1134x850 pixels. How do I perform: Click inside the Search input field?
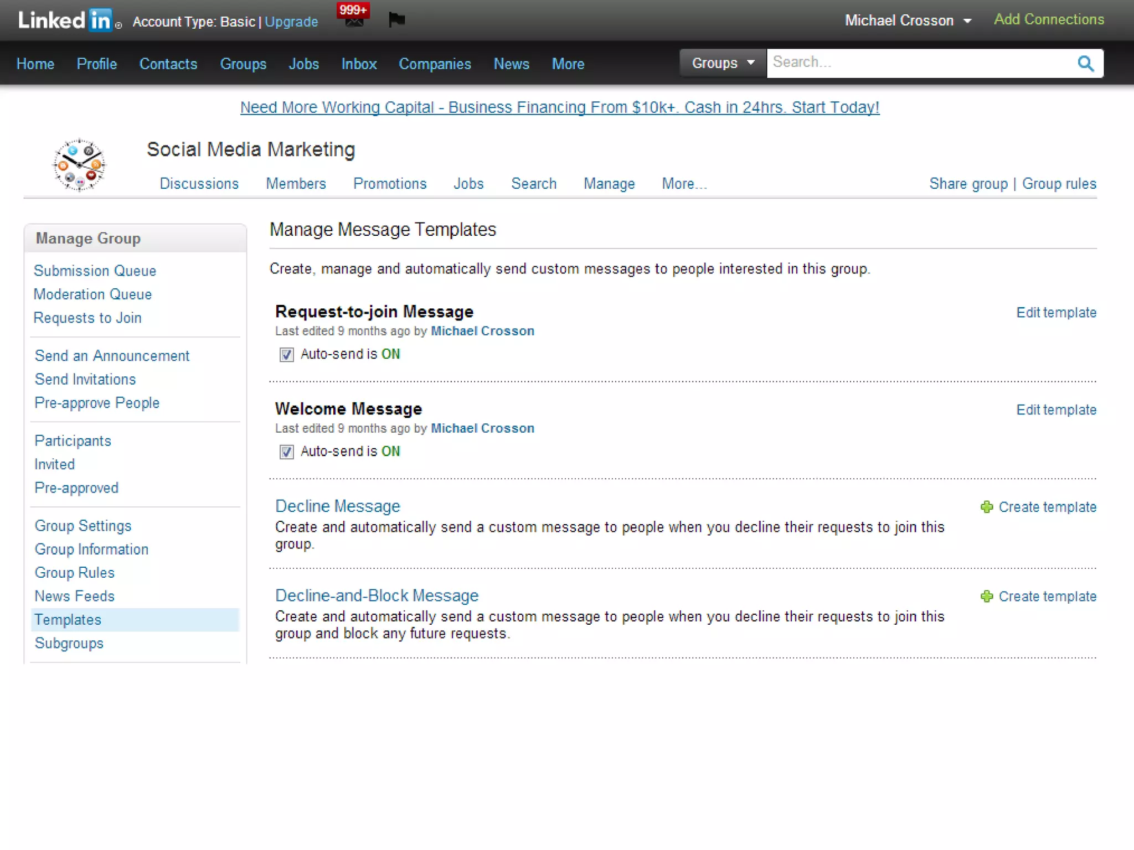(x=919, y=63)
